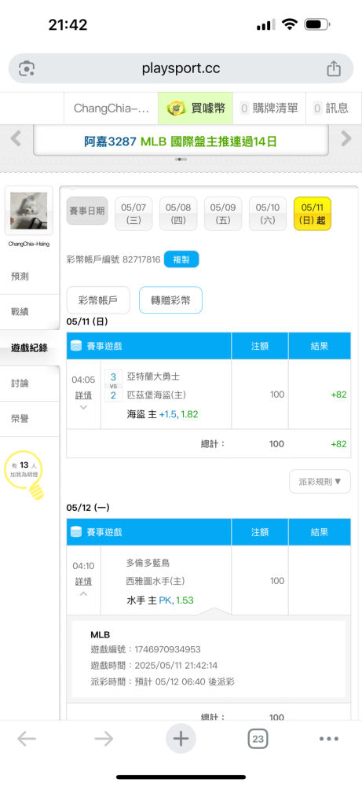Show previous banner with the left arrow
This screenshot has height=786, width=362.
(16, 138)
